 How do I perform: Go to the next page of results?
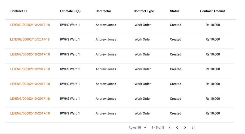click(185, 128)
